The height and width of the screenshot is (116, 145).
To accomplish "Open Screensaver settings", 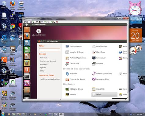I will tap(99, 58).
